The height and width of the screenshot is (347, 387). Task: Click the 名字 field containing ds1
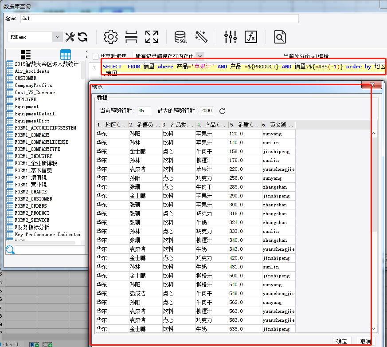pyautogui.click(x=159, y=19)
